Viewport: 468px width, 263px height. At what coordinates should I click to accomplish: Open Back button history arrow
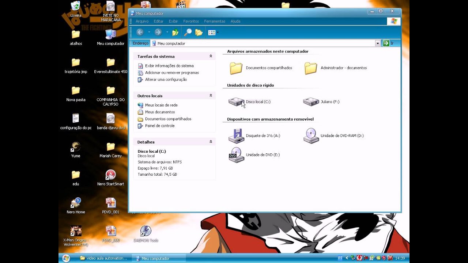point(149,32)
